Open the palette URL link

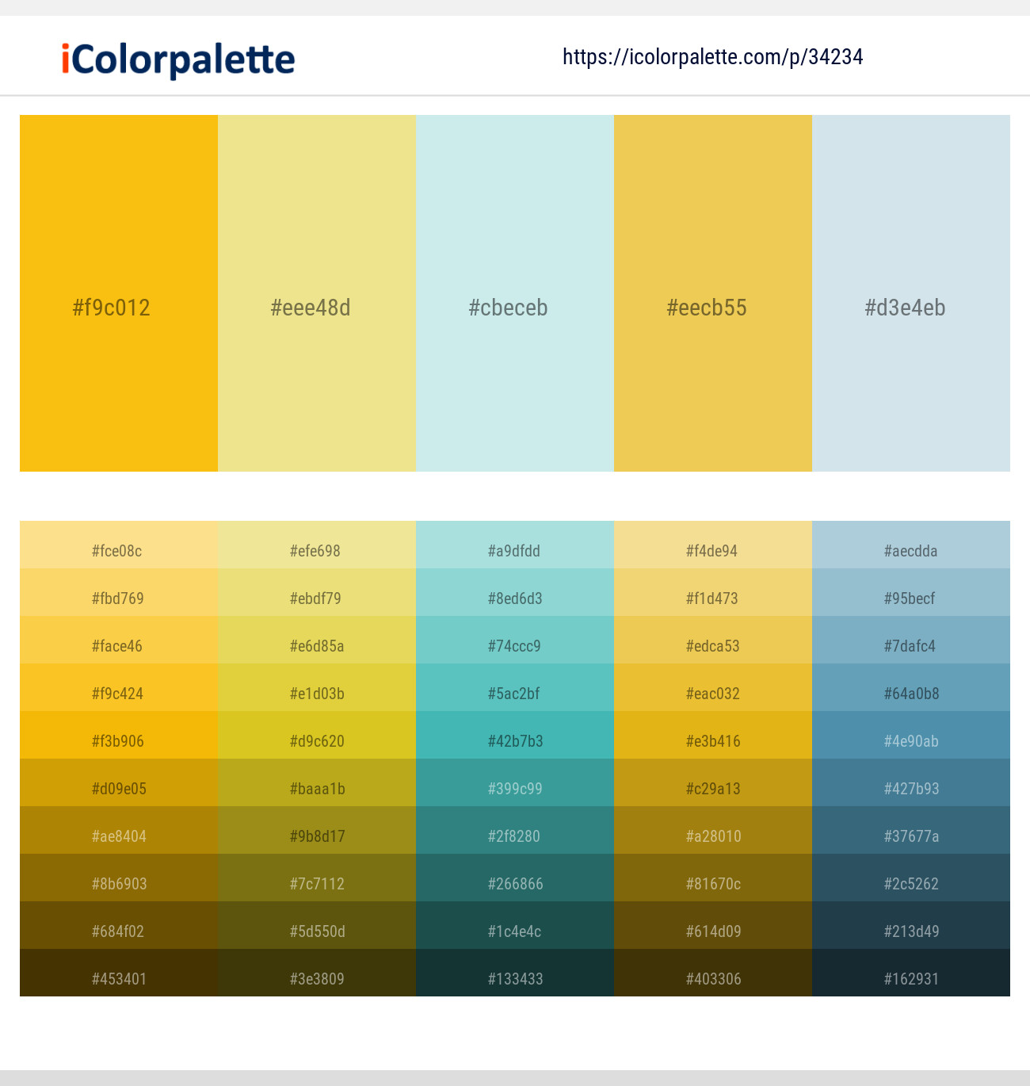[x=712, y=56]
